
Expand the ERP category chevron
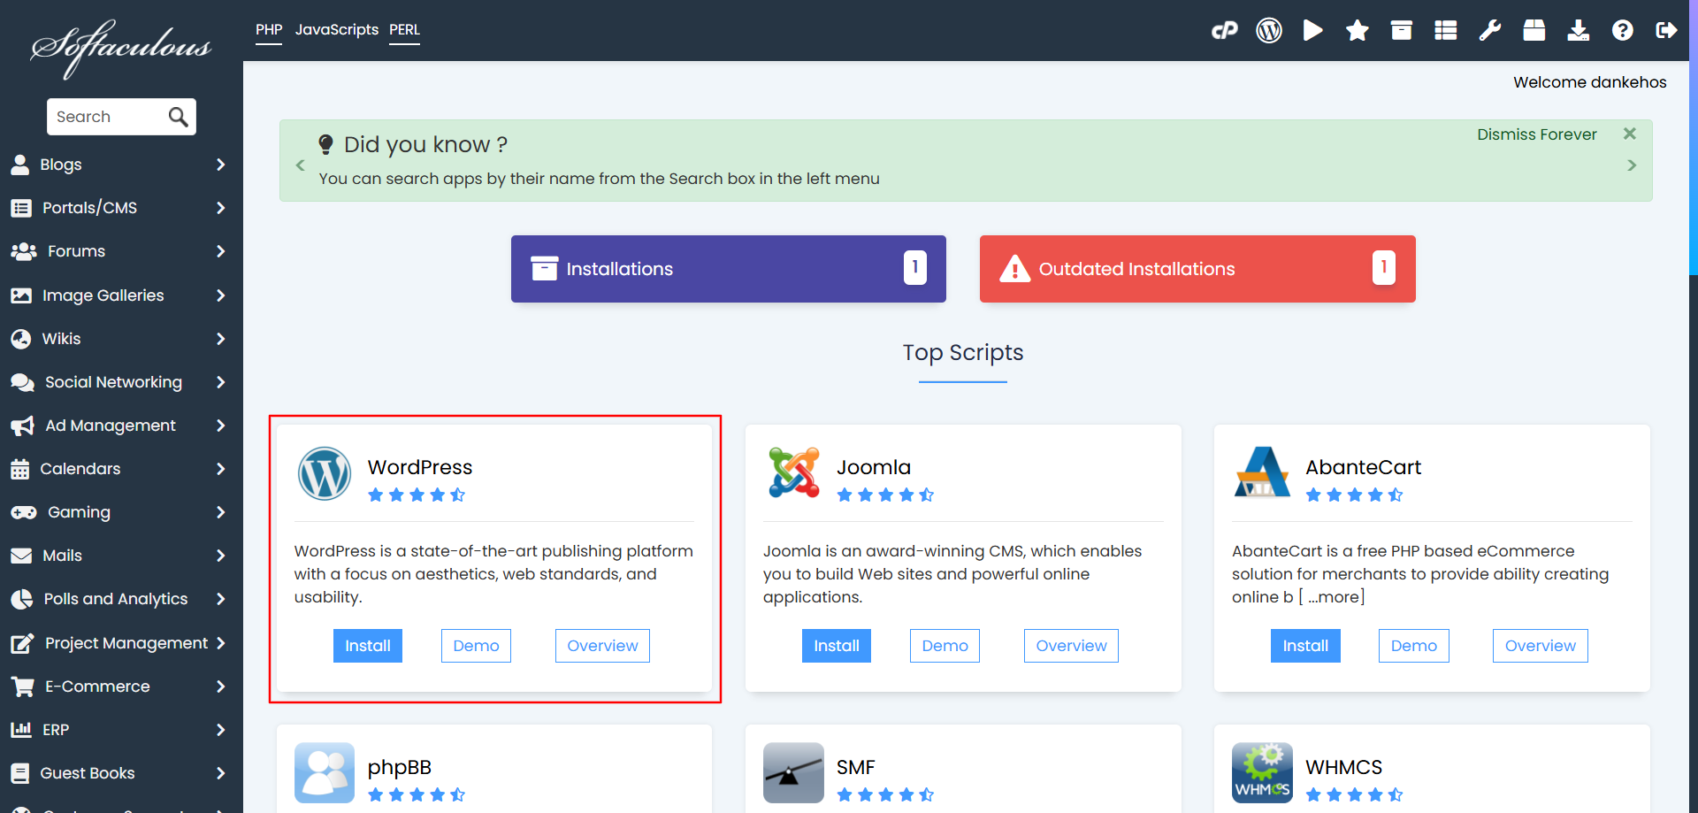pos(220,730)
